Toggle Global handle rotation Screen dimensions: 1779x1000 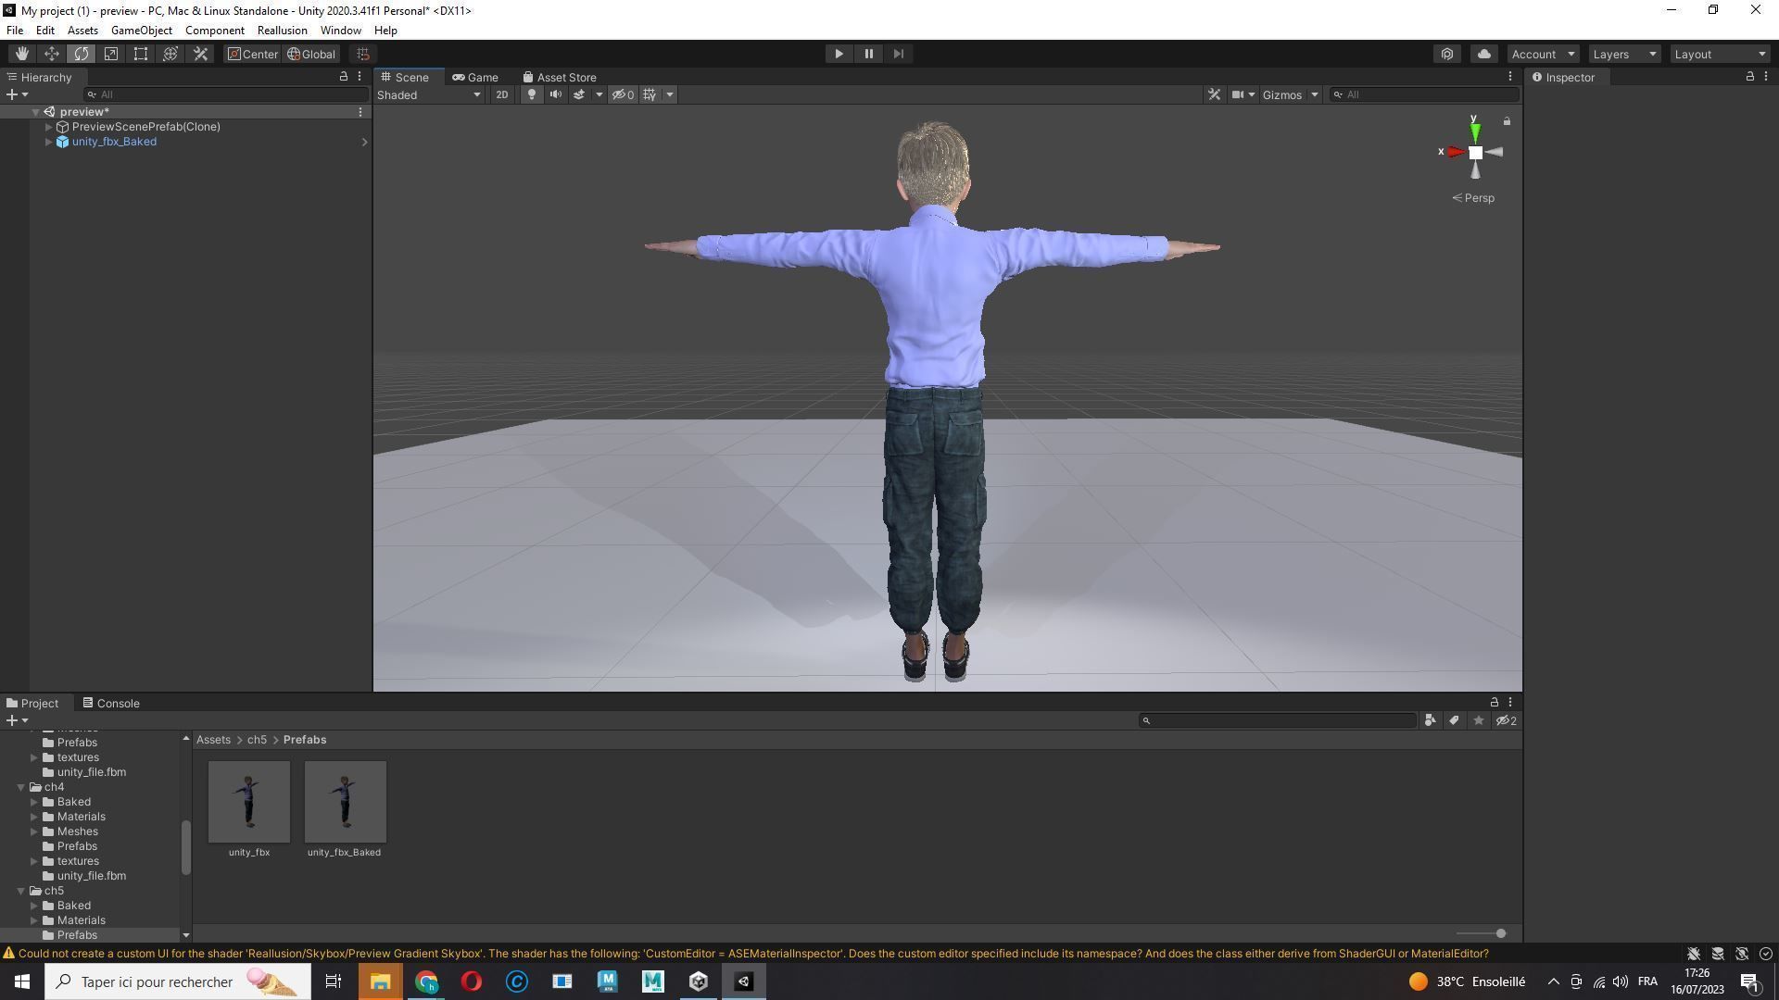pyautogui.click(x=311, y=54)
